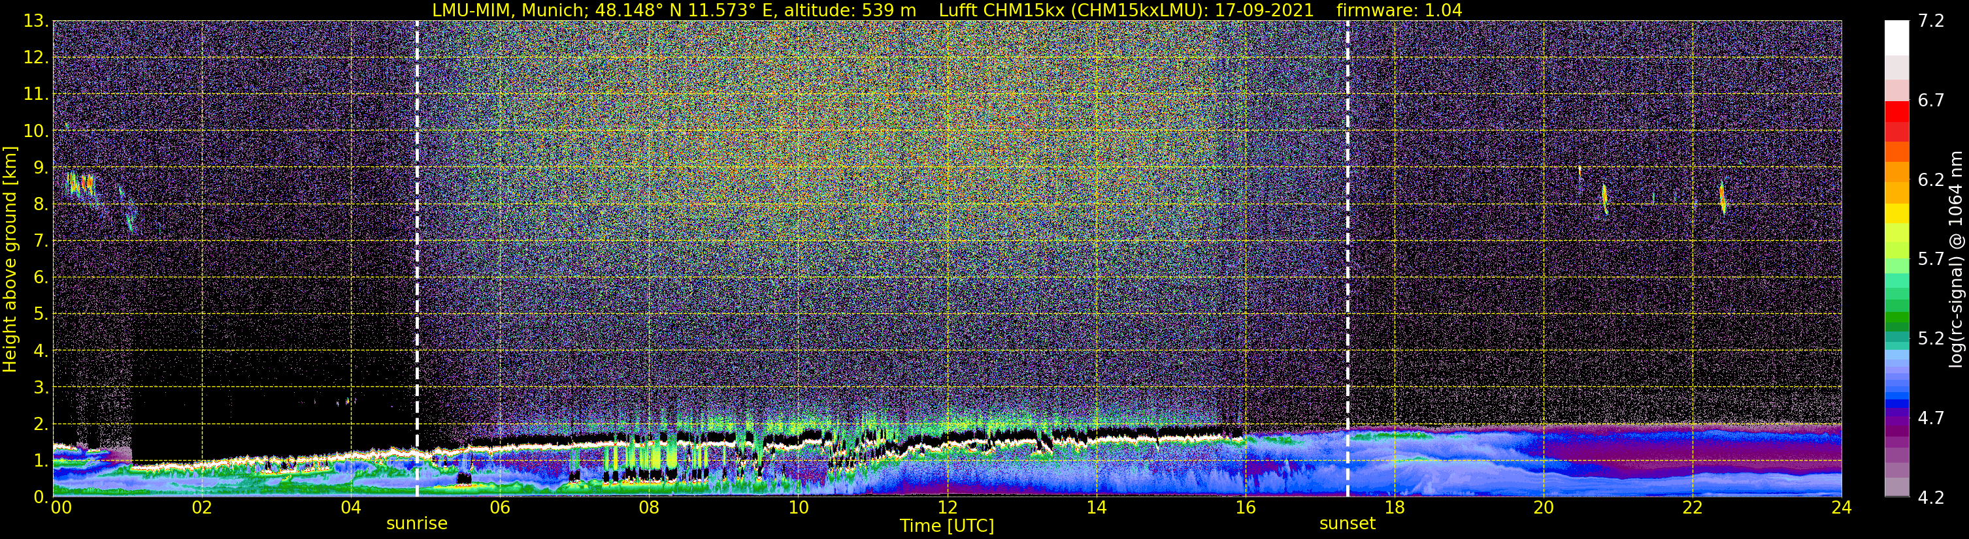The width and height of the screenshot is (1969, 539).
Task: Click the time axis tick '04'
Action: point(351,508)
